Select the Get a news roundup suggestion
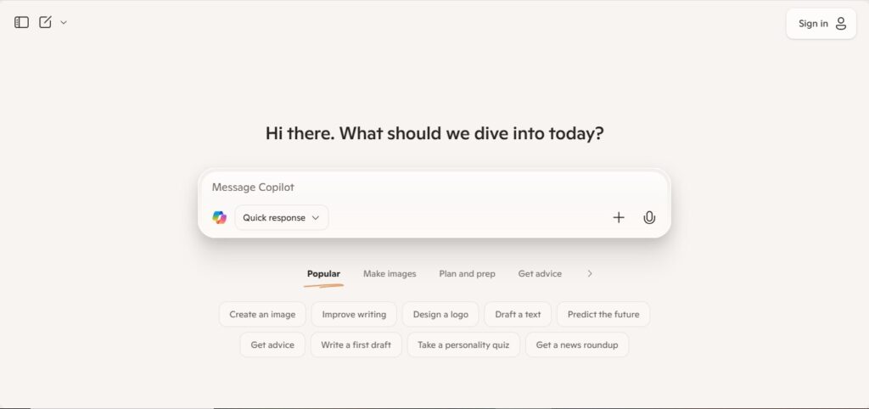 pyautogui.click(x=577, y=345)
